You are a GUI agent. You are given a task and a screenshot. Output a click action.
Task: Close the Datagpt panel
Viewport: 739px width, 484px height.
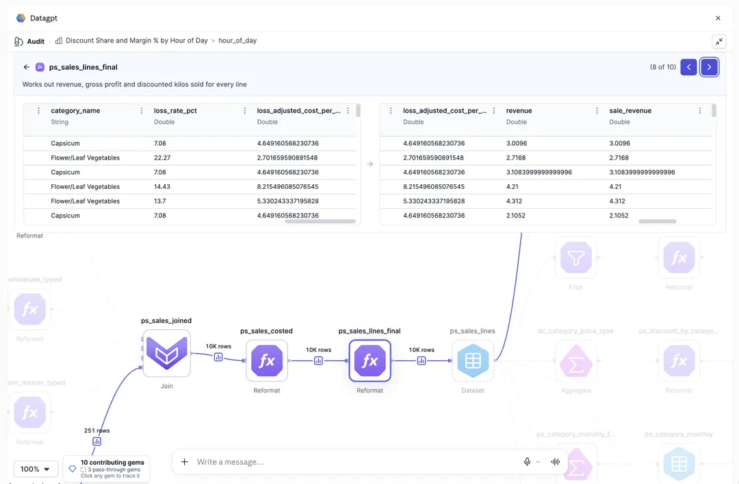point(718,18)
